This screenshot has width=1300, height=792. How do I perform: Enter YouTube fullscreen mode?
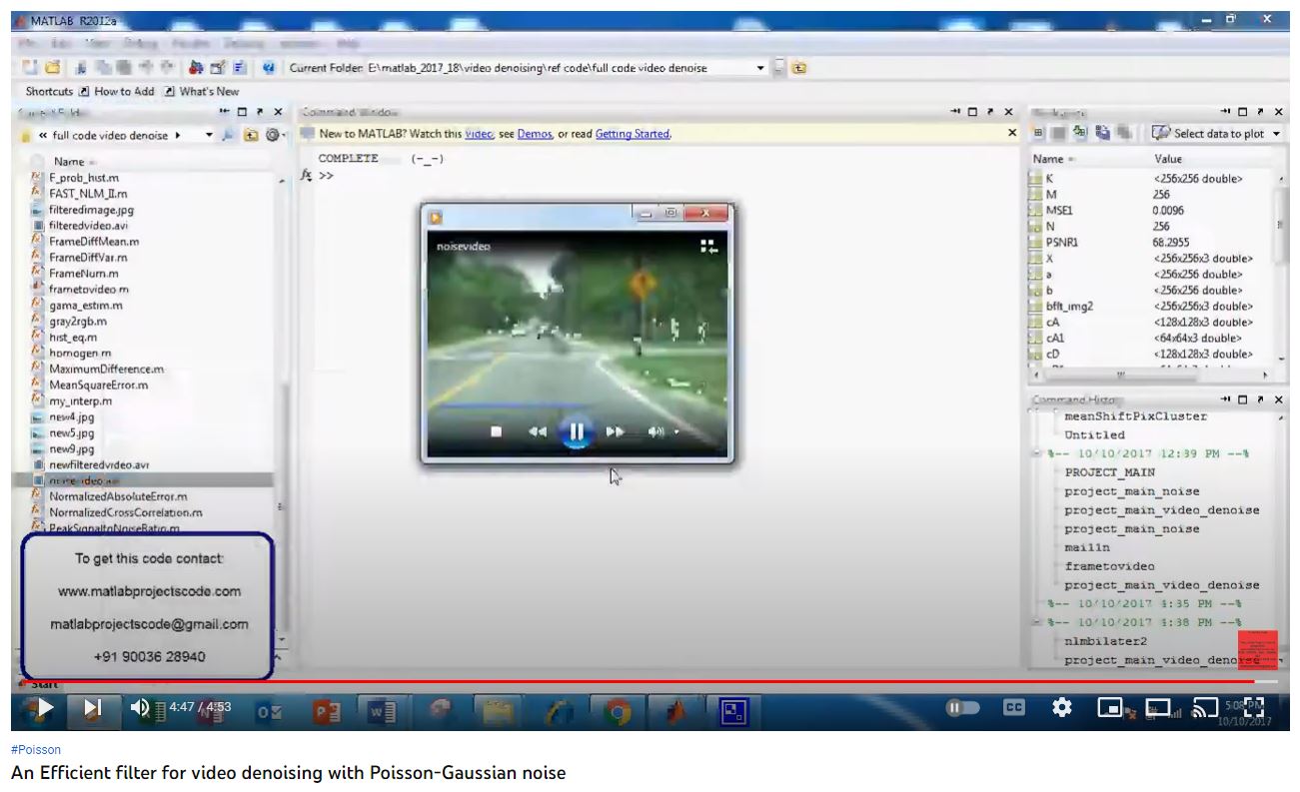point(1253,708)
